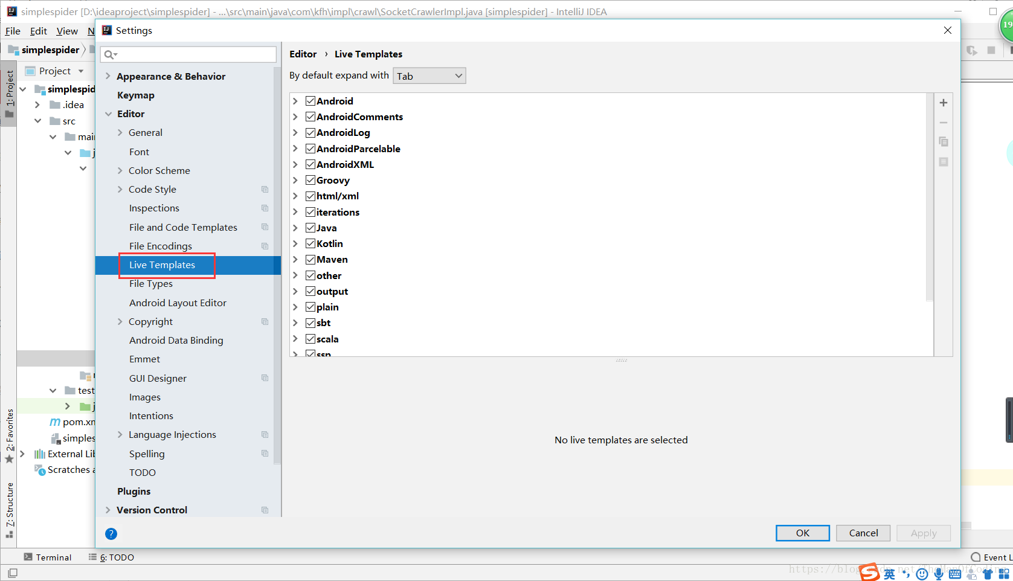1013x581 pixels.
Task: Click the Editor breadcrumb link
Action: click(x=303, y=54)
